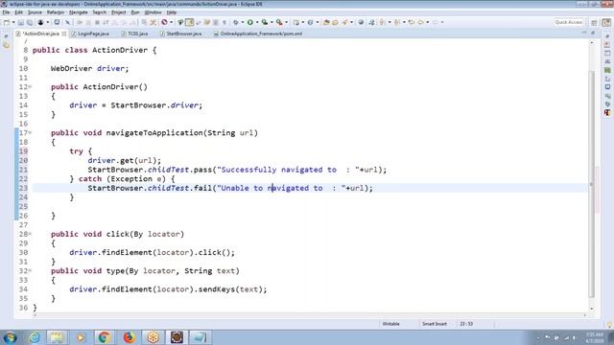Viewport: 614px width, 345px height.
Task: Open the Help menu
Action: click(172, 12)
